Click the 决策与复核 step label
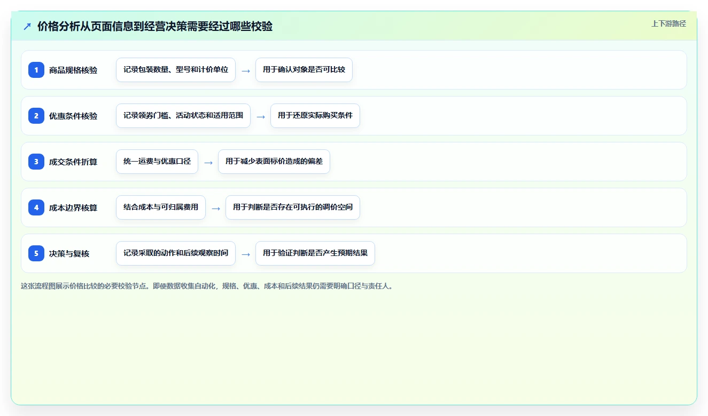 pos(69,253)
